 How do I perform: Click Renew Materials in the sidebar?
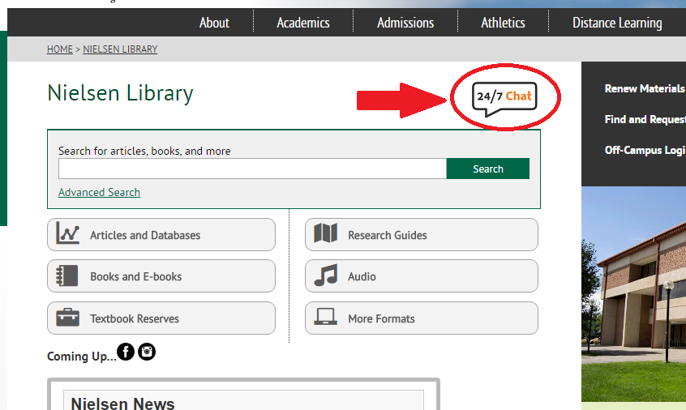[x=645, y=89]
